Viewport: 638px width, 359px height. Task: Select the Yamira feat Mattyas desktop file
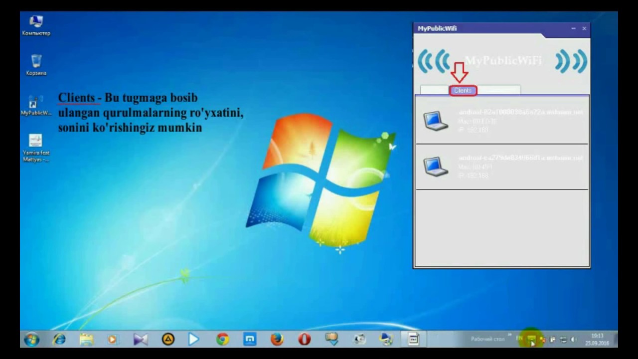click(x=36, y=148)
